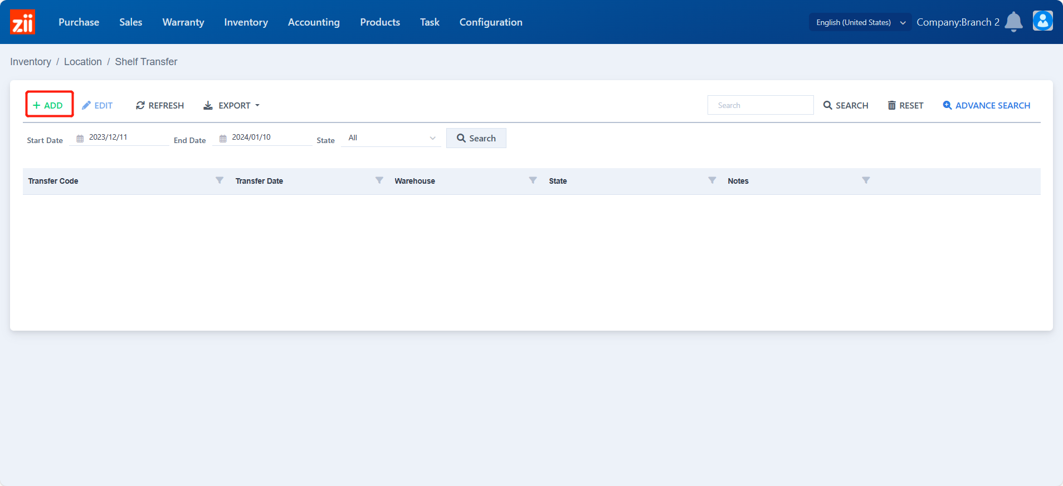
Task: Open the Configuration menu
Action: (491, 22)
